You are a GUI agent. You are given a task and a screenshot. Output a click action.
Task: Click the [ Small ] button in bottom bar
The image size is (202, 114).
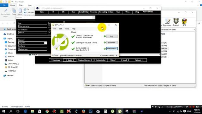(x=125, y=60)
